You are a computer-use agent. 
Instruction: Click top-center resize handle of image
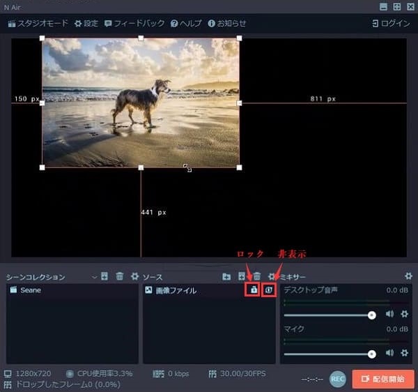click(141, 38)
